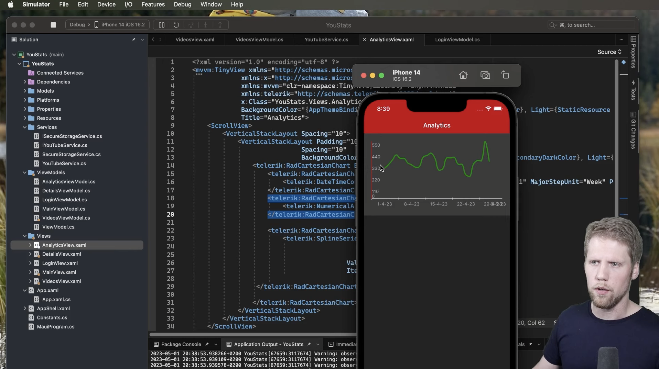Close the AnalyticsView.xaml tab
The image size is (659, 369).
click(364, 40)
